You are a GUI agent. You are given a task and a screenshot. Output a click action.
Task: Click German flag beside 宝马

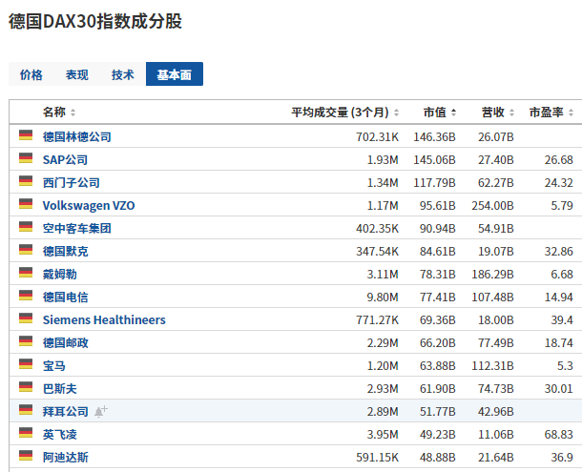(26, 364)
